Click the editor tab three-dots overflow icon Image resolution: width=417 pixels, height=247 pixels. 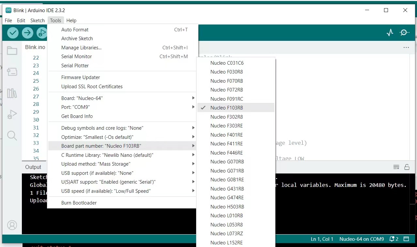pos(406,47)
